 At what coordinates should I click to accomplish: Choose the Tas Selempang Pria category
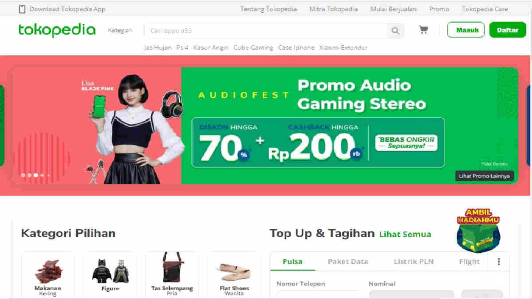[172, 275]
